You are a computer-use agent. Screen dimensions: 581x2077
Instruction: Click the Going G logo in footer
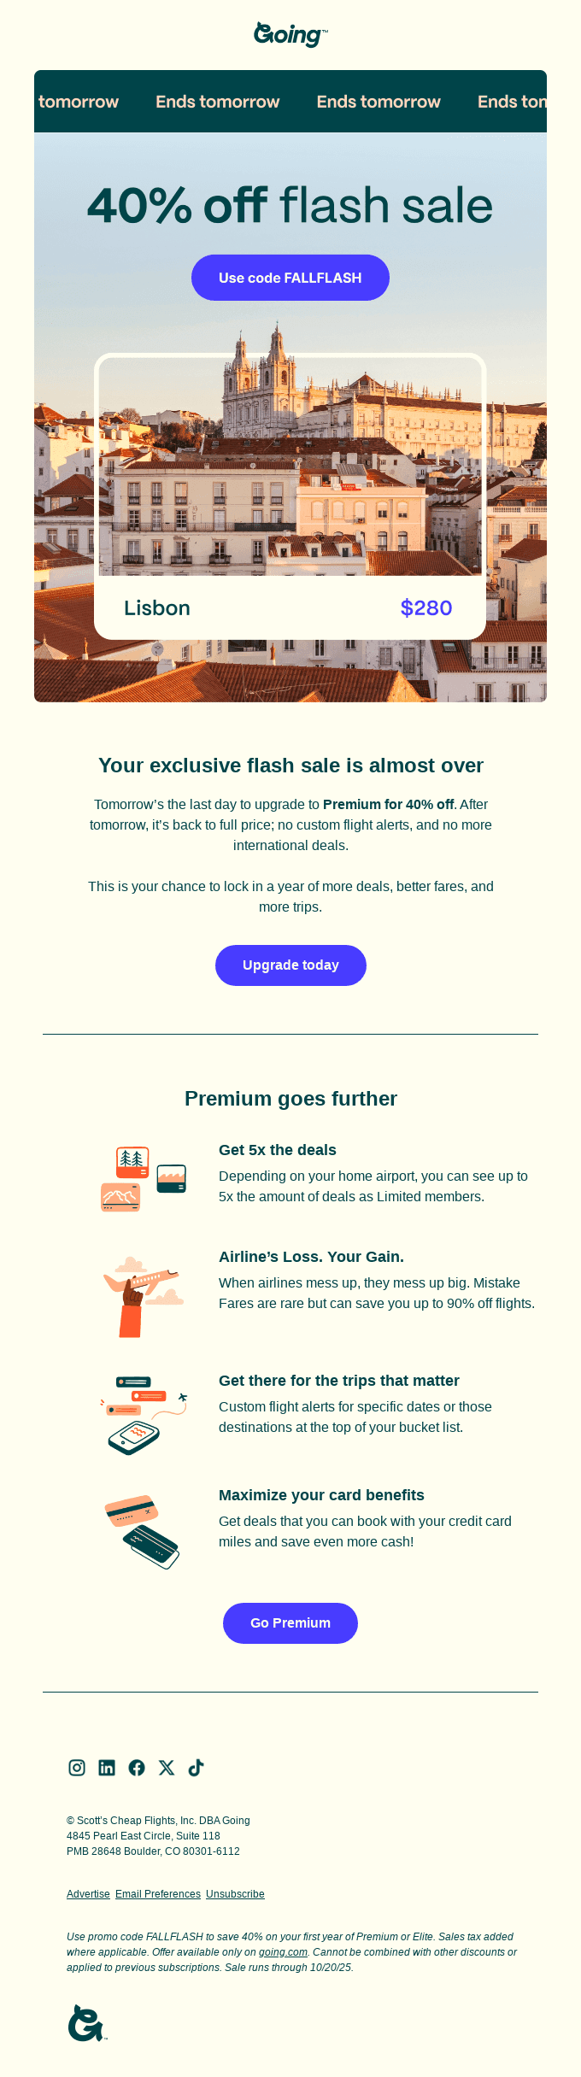pos(86,2022)
